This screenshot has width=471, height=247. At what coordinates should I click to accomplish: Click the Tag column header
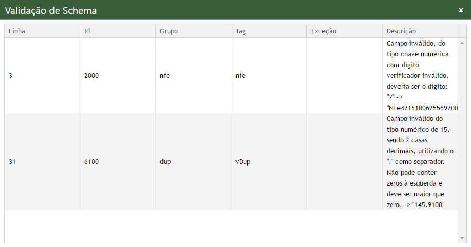(240, 31)
